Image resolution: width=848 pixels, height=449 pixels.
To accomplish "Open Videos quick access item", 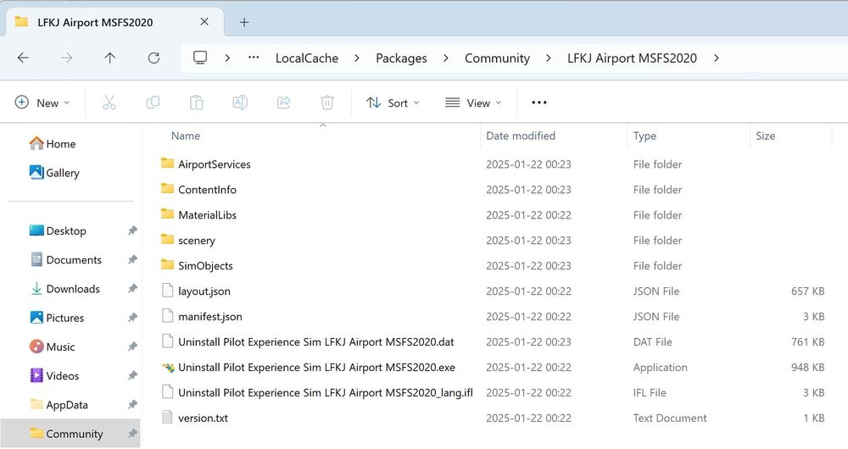I will 54,376.
